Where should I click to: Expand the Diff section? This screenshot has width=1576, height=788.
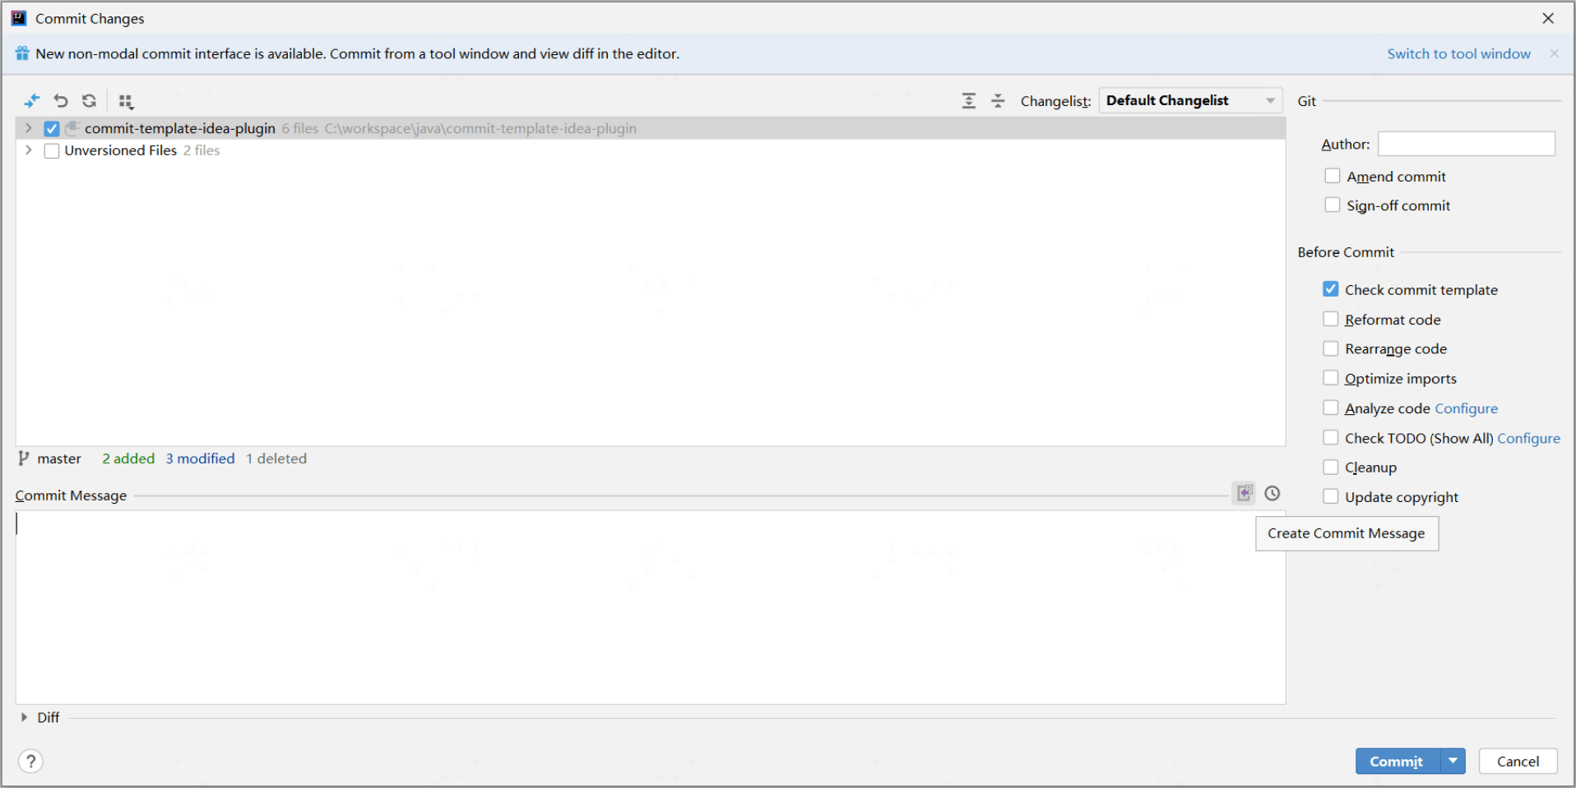pyautogui.click(x=25, y=717)
